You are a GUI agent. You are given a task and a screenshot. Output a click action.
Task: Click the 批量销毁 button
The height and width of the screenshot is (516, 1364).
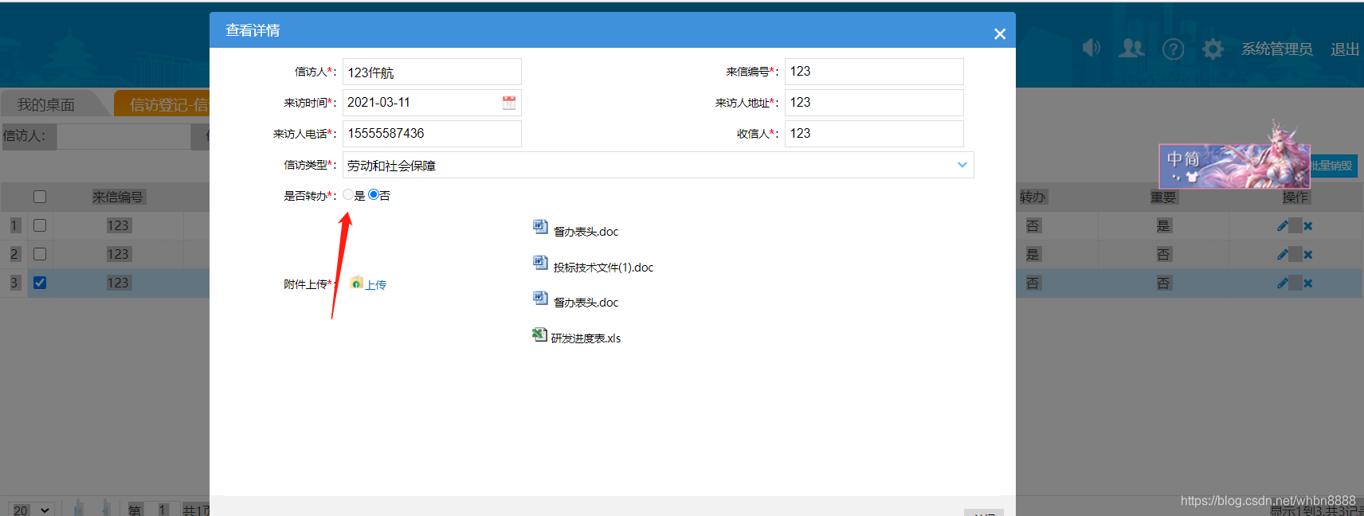pyautogui.click(x=1332, y=166)
